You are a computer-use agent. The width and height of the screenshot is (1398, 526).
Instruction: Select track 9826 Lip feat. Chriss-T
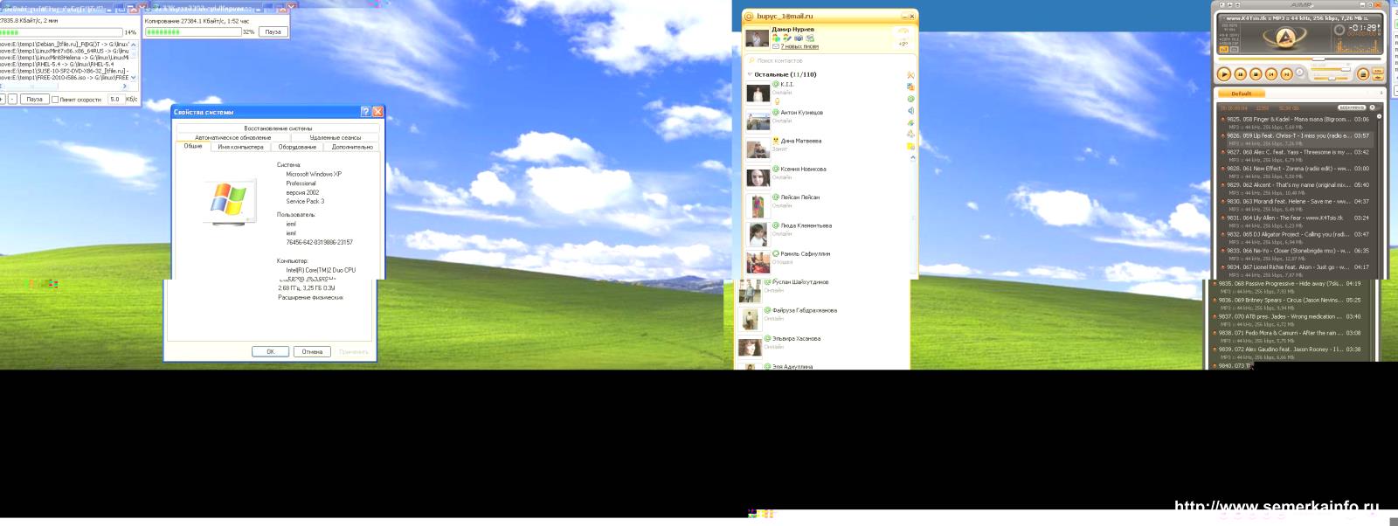1297,139
